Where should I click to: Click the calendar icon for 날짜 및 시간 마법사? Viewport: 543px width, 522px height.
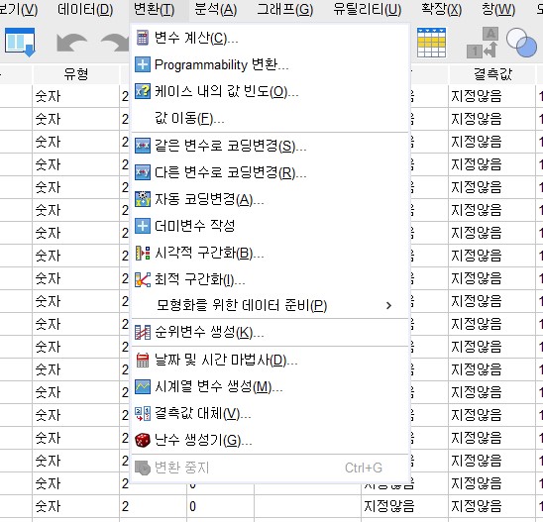point(143,361)
